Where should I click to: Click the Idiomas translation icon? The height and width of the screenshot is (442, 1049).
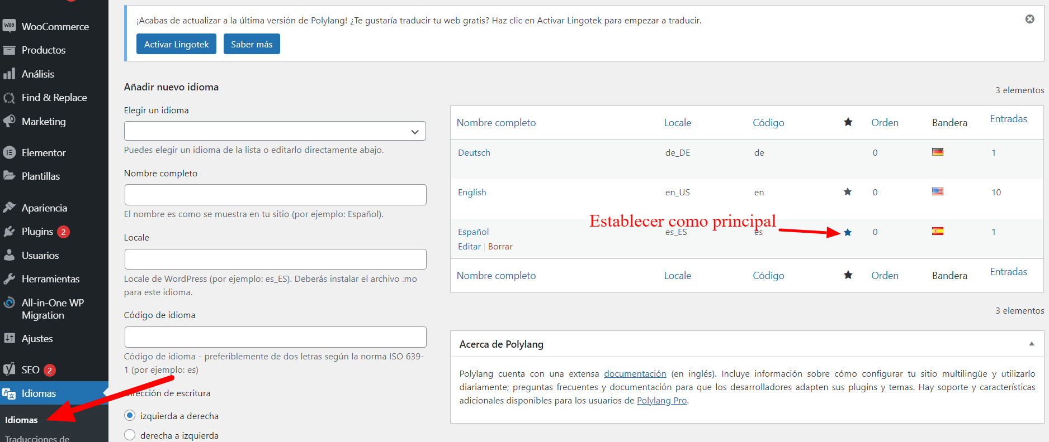coord(9,393)
